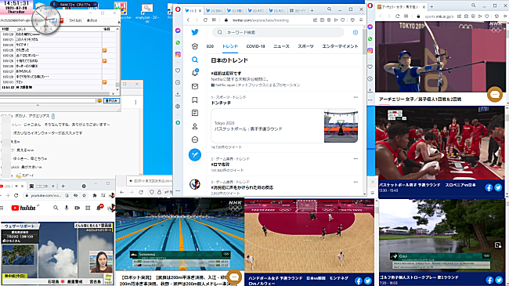Open WhatsApp in Opera sidebar

[x=178, y=42]
